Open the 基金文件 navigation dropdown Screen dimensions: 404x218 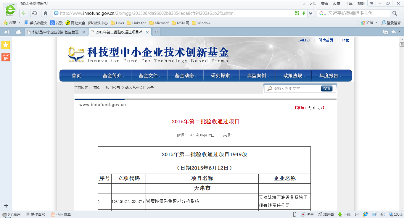(x=149, y=76)
